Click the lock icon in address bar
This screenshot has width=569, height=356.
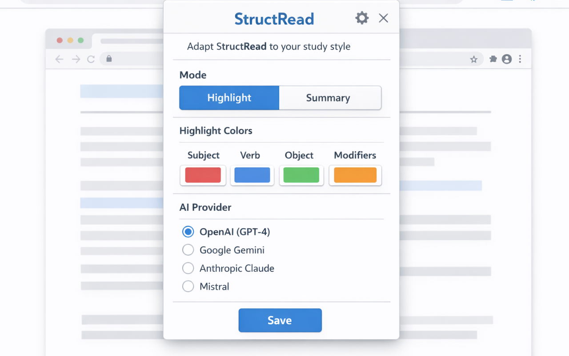[x=109, y=59]
